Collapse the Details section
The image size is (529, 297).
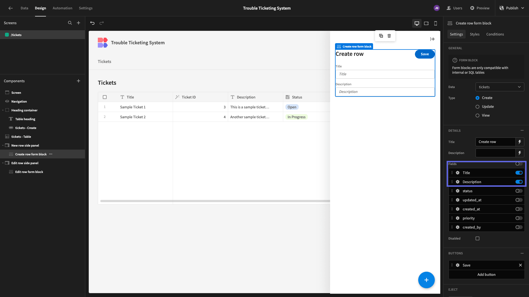[522, 131]
